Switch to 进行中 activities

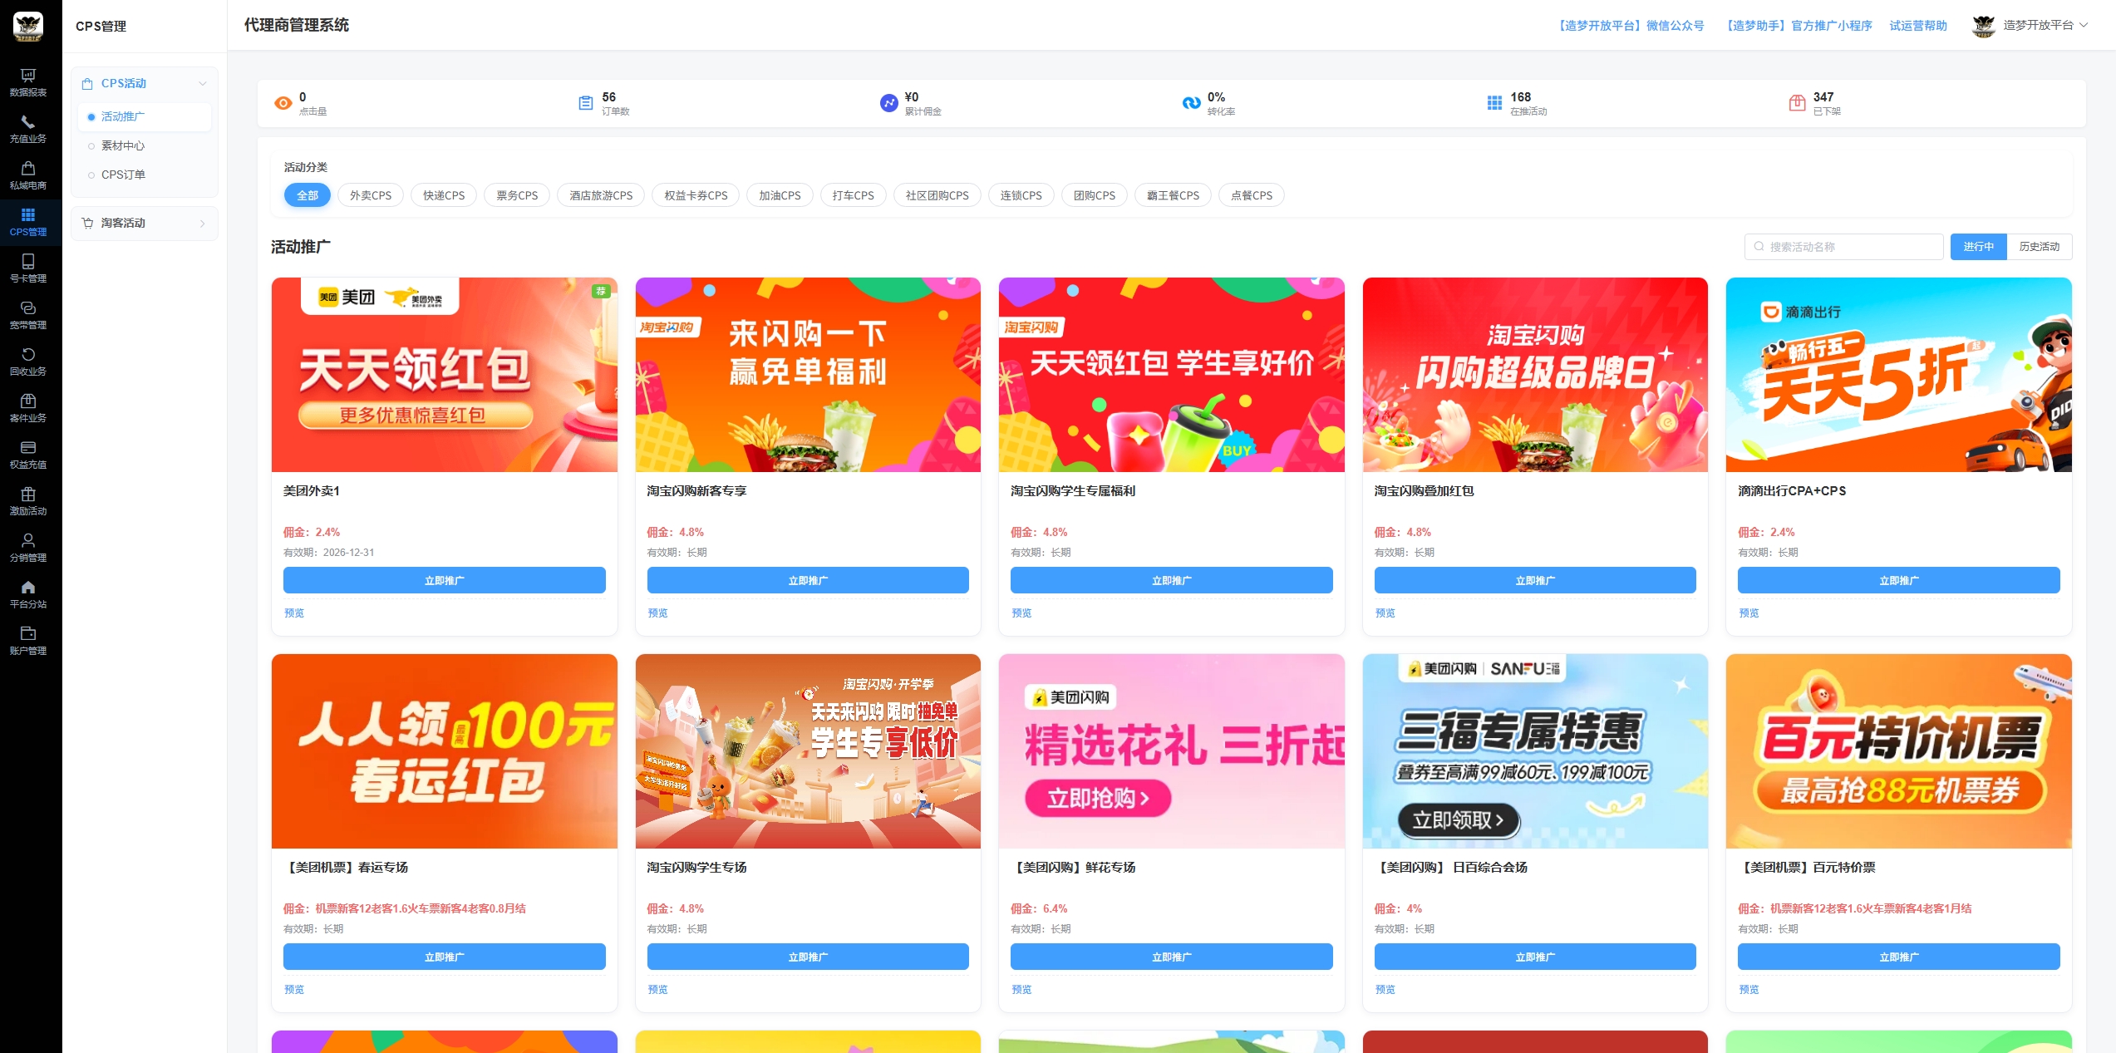pyautogui.click(x=1979, y=247)
